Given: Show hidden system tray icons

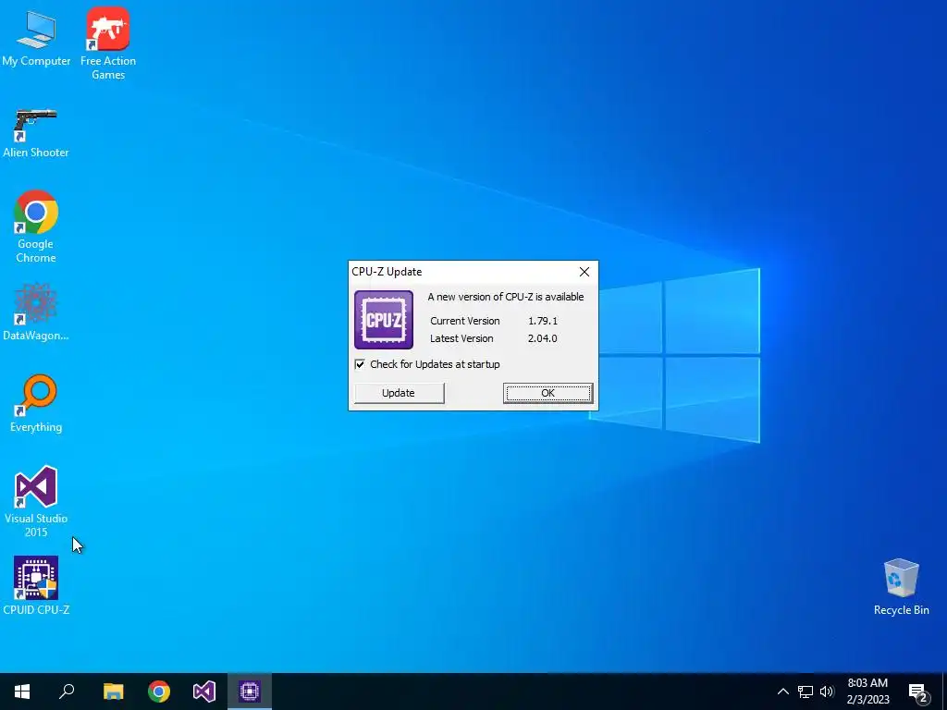Looking at the screenshot, I should pos(782,692).
